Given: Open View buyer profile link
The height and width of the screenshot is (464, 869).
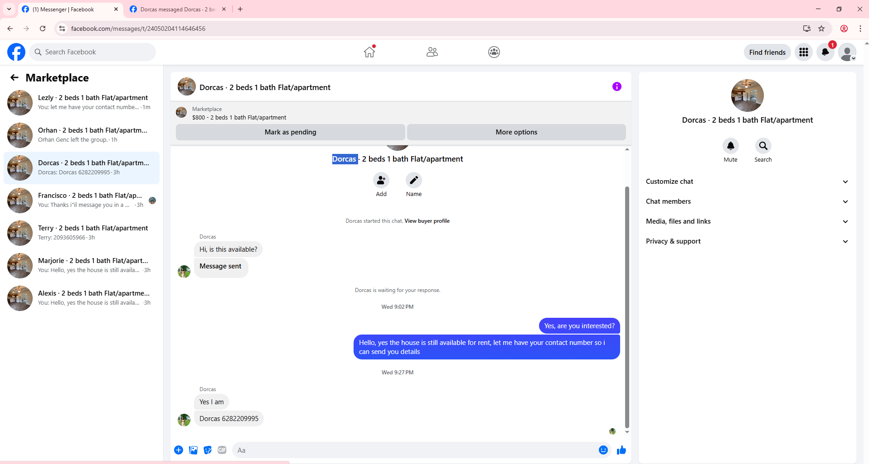Looking at the screenshot, I should [427, 221].
